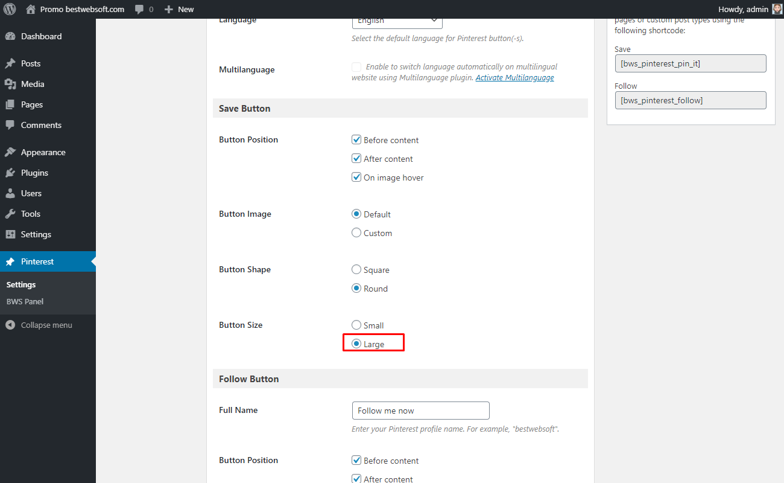
Task: Click the bws_pinterest_pin_it shortcode field
Action: (691, 63)
